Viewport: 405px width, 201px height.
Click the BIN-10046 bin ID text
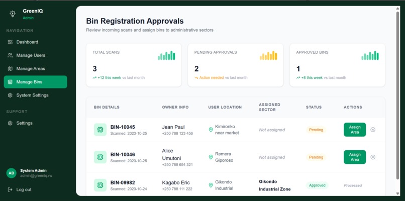123,154
